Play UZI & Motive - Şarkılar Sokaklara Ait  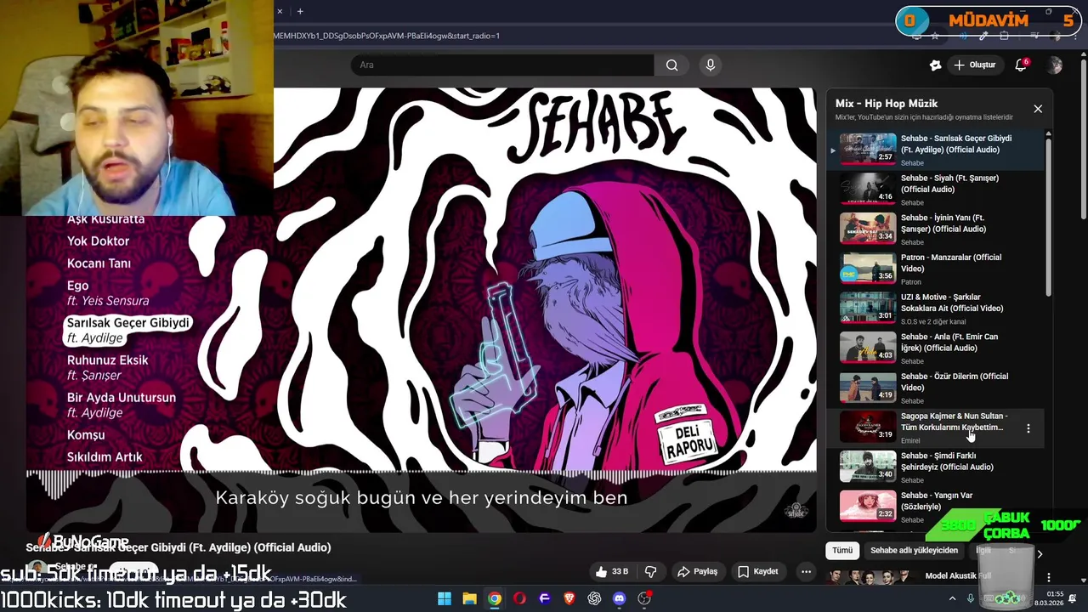point(937,309)
